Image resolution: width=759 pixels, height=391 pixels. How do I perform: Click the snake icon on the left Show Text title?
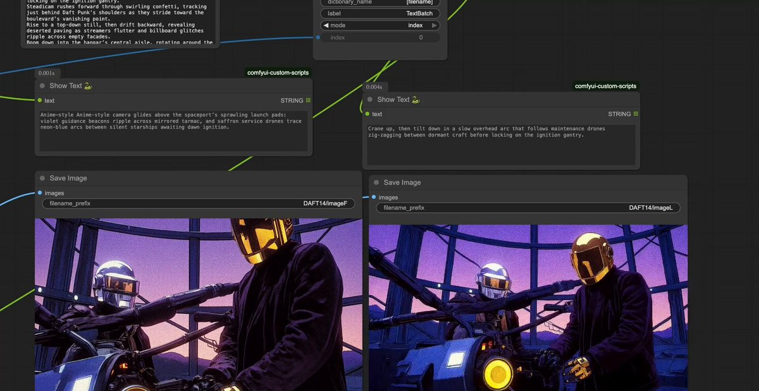pos(88,86)
